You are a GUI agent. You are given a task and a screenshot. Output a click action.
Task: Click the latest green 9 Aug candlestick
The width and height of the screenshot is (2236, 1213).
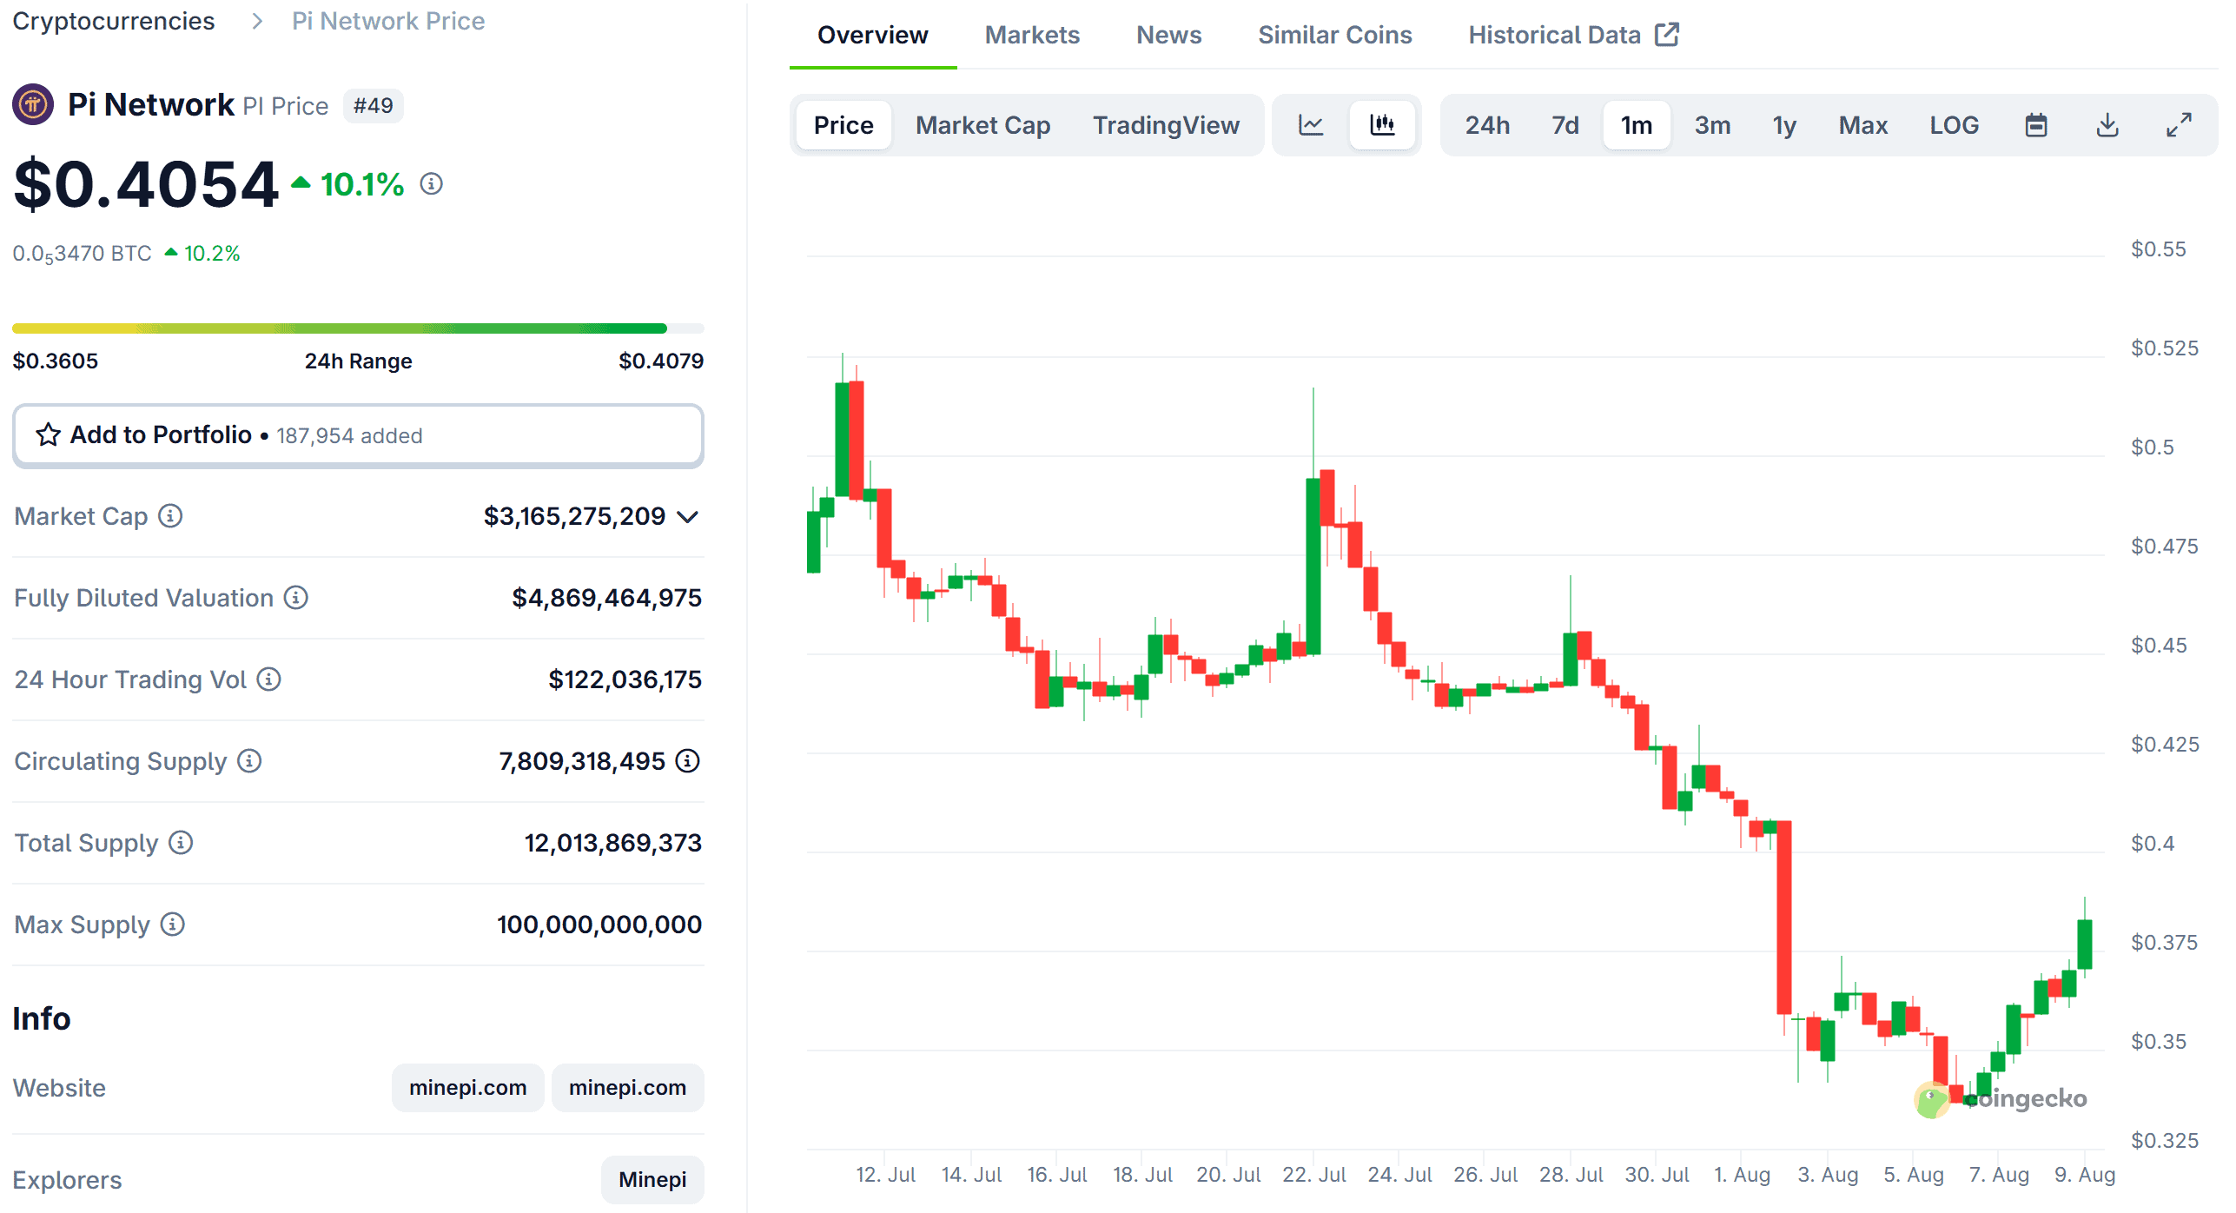pos(2084,944)
